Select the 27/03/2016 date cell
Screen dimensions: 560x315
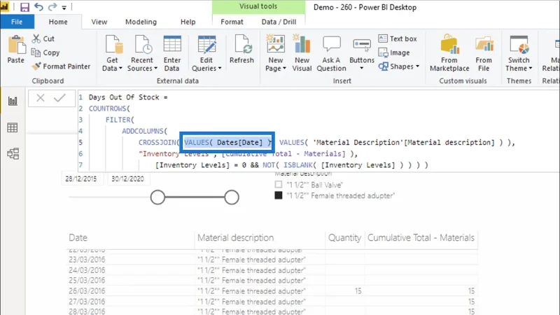tap(87, 302)
